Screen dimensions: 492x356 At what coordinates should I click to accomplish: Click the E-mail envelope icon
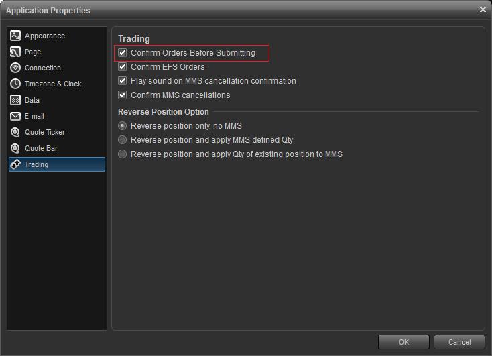coord(15,116)
